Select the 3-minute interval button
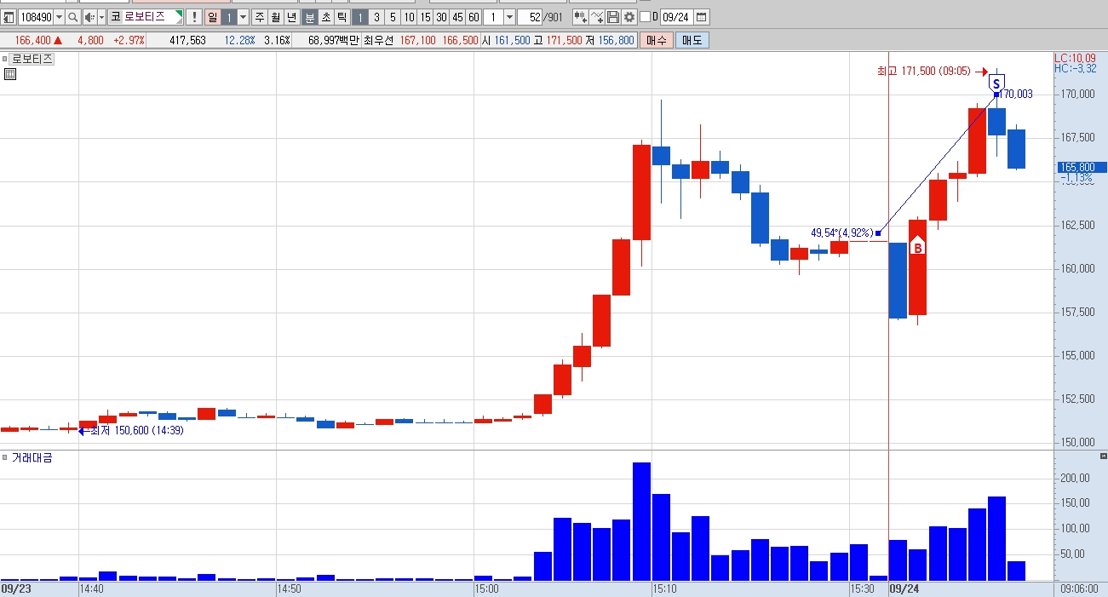The height and width of the screenshot is (597, 1108). click(x=376, y=17)
